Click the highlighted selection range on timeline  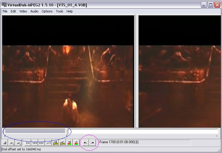coord(35,131)
